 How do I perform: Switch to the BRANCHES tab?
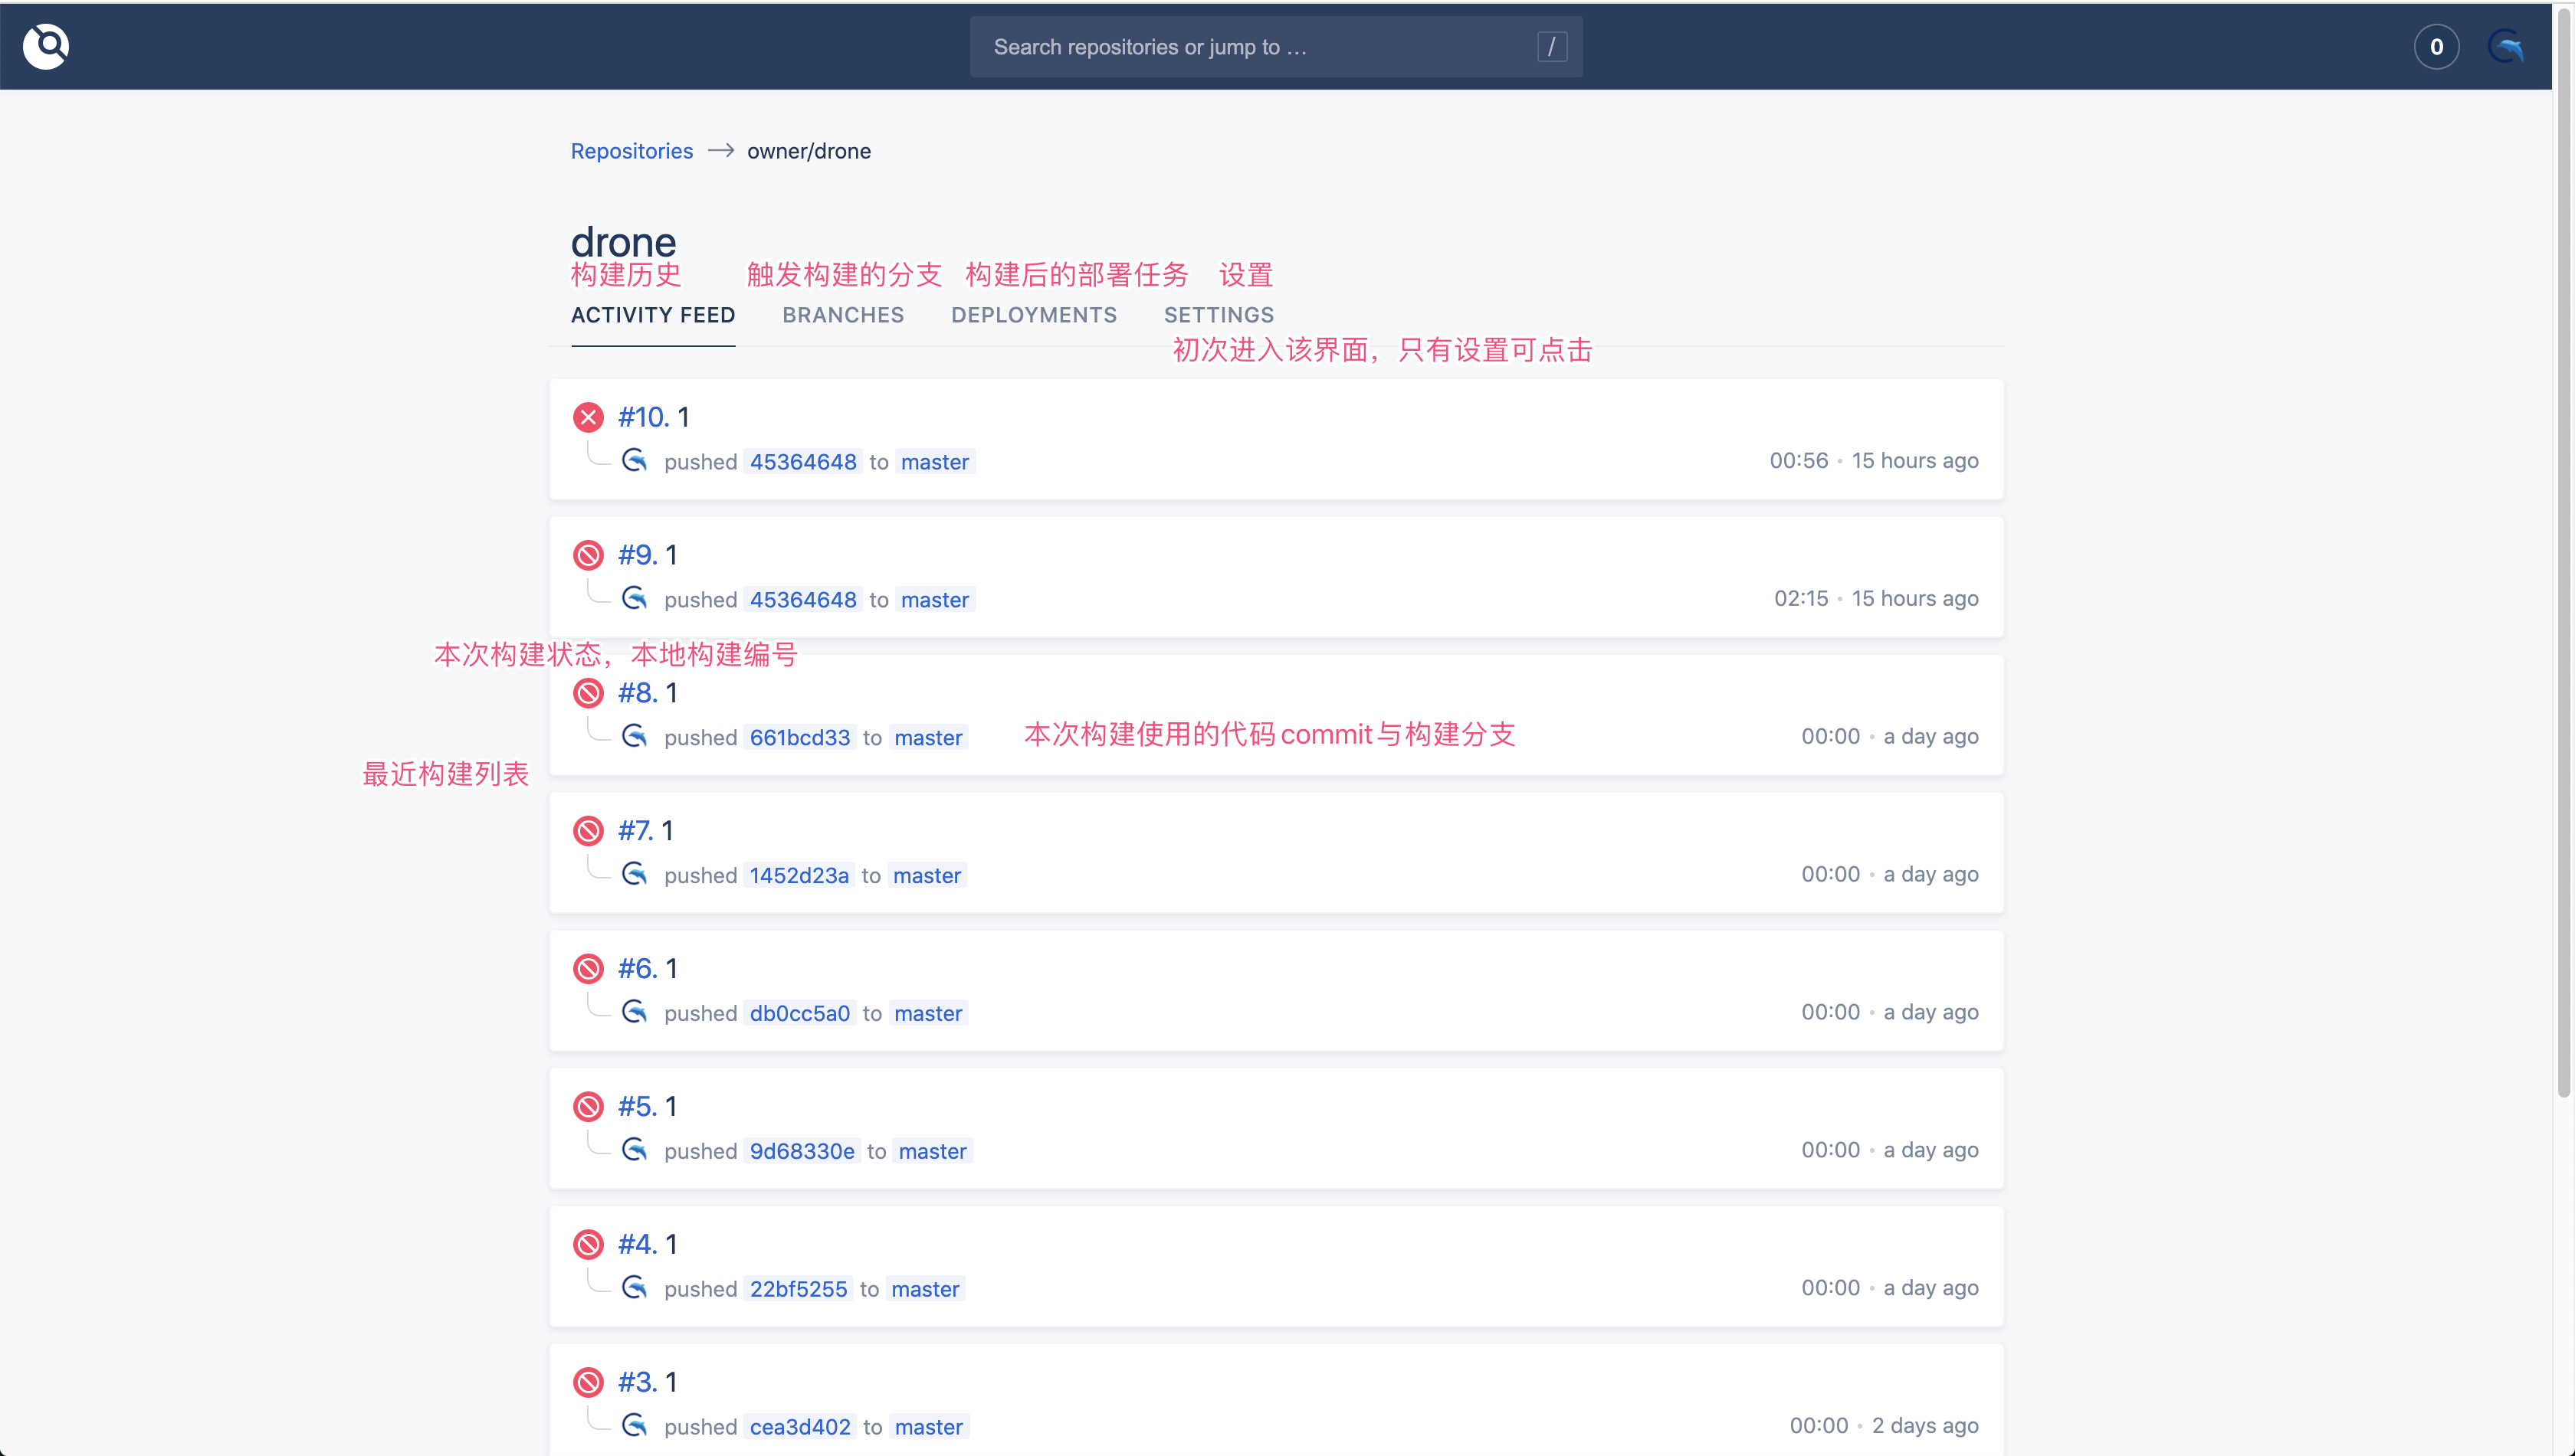(842, 315)
